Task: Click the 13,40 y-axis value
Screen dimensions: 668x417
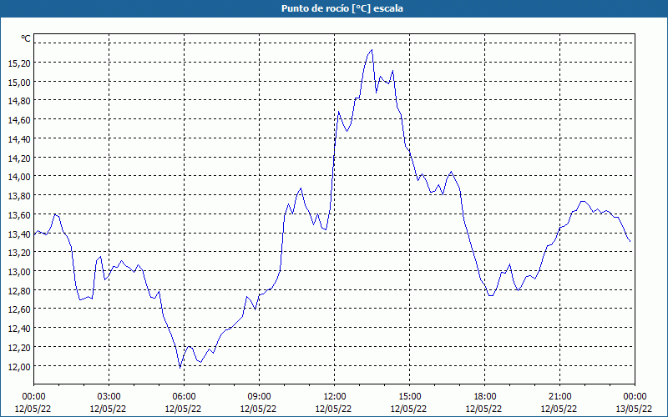Action: [19, 234]
